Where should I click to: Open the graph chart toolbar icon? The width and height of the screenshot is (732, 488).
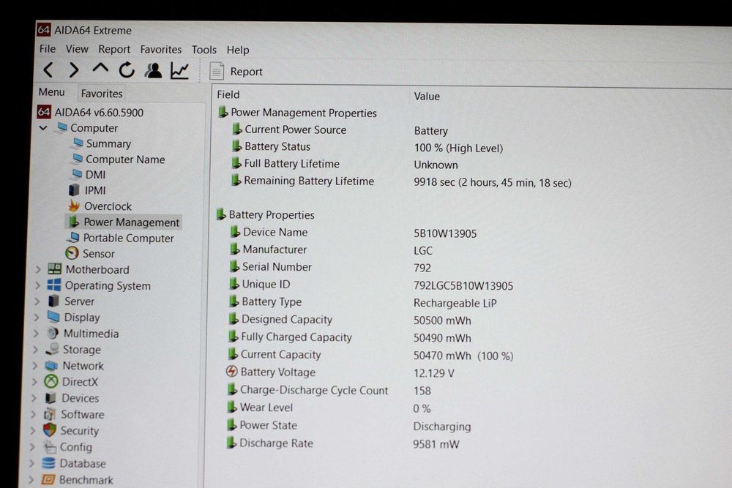coord(180,70)
